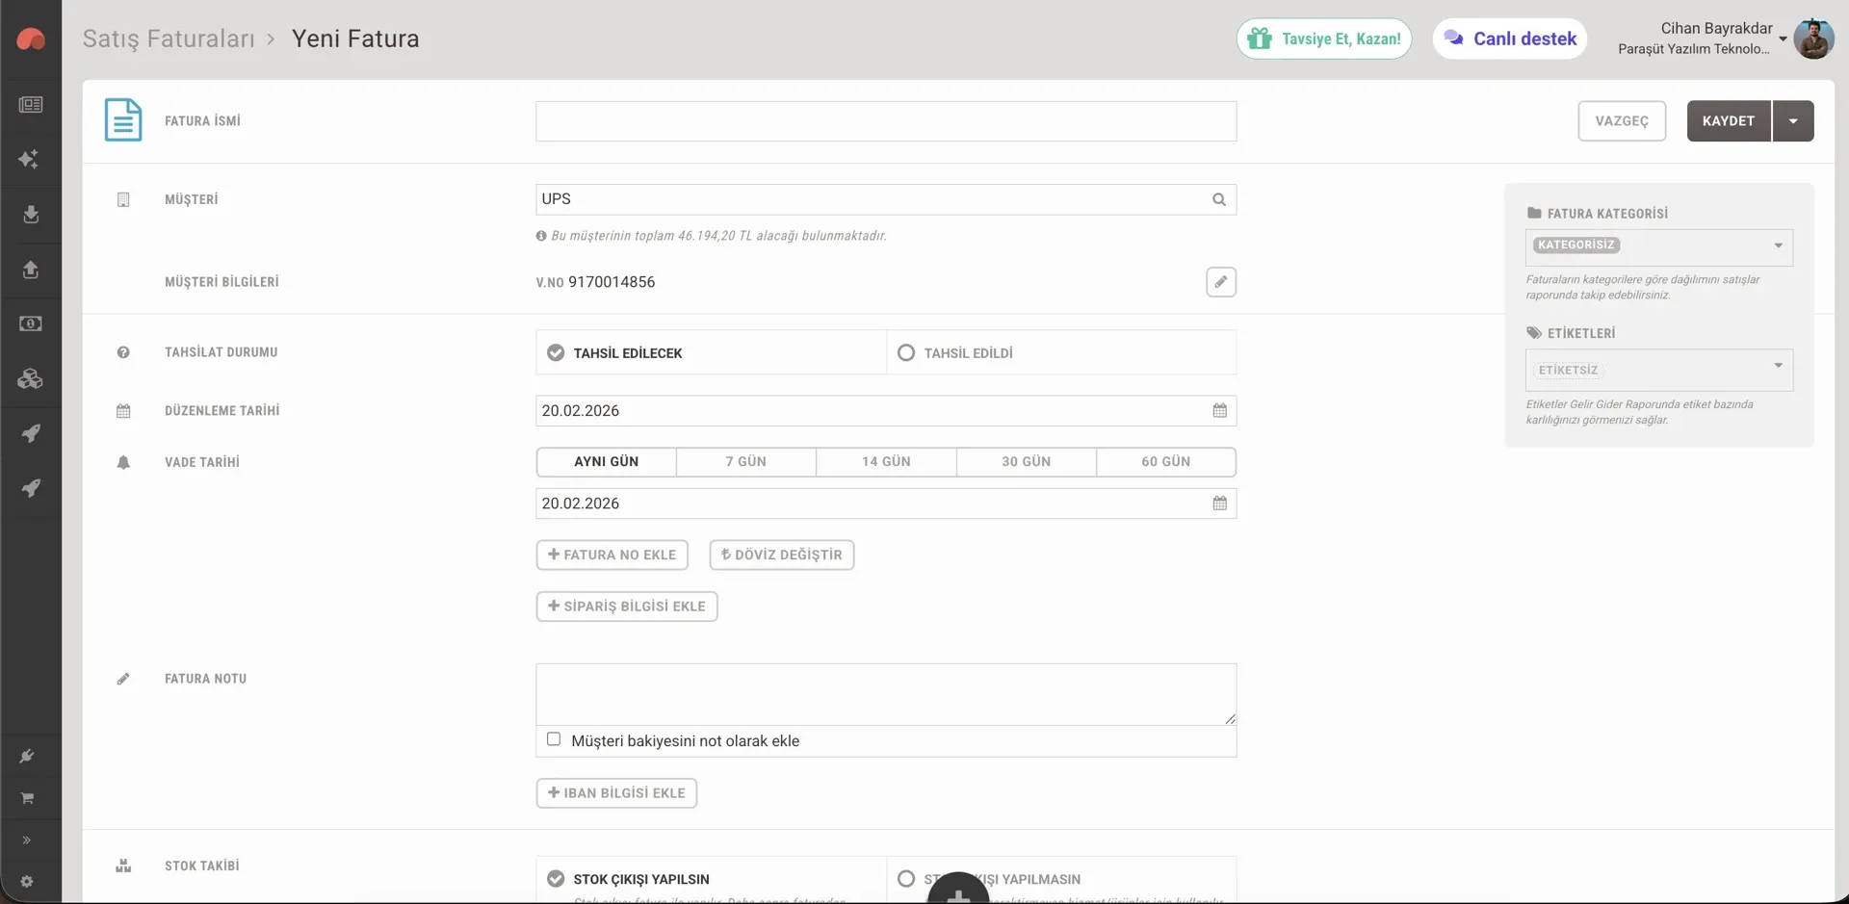Click the user profile avatar picture
1849x904 pixels.
tap(1813, 39)
